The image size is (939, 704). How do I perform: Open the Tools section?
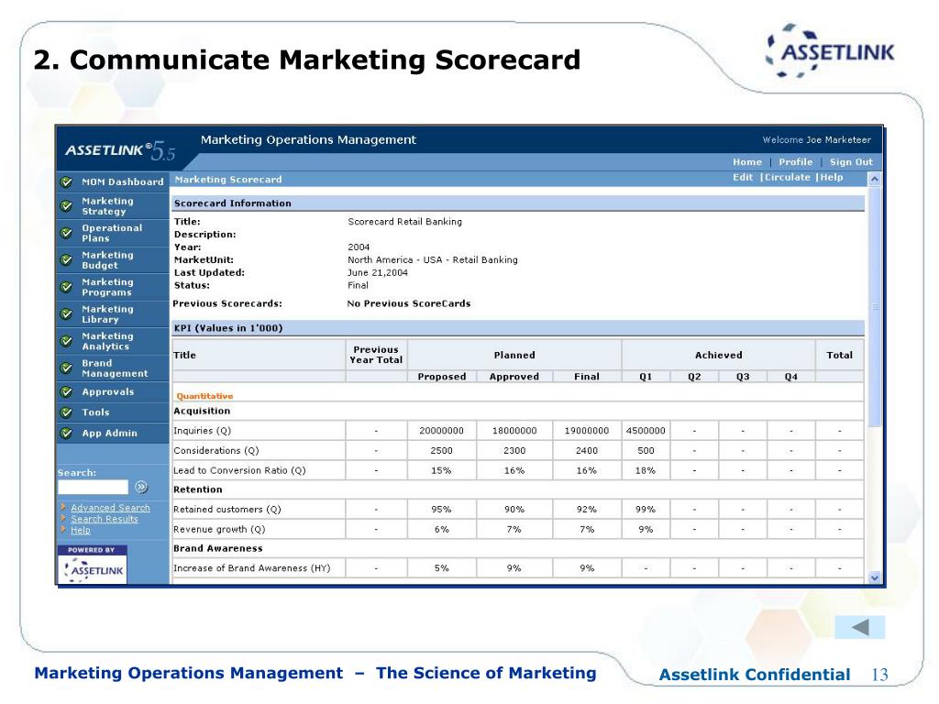95,412
